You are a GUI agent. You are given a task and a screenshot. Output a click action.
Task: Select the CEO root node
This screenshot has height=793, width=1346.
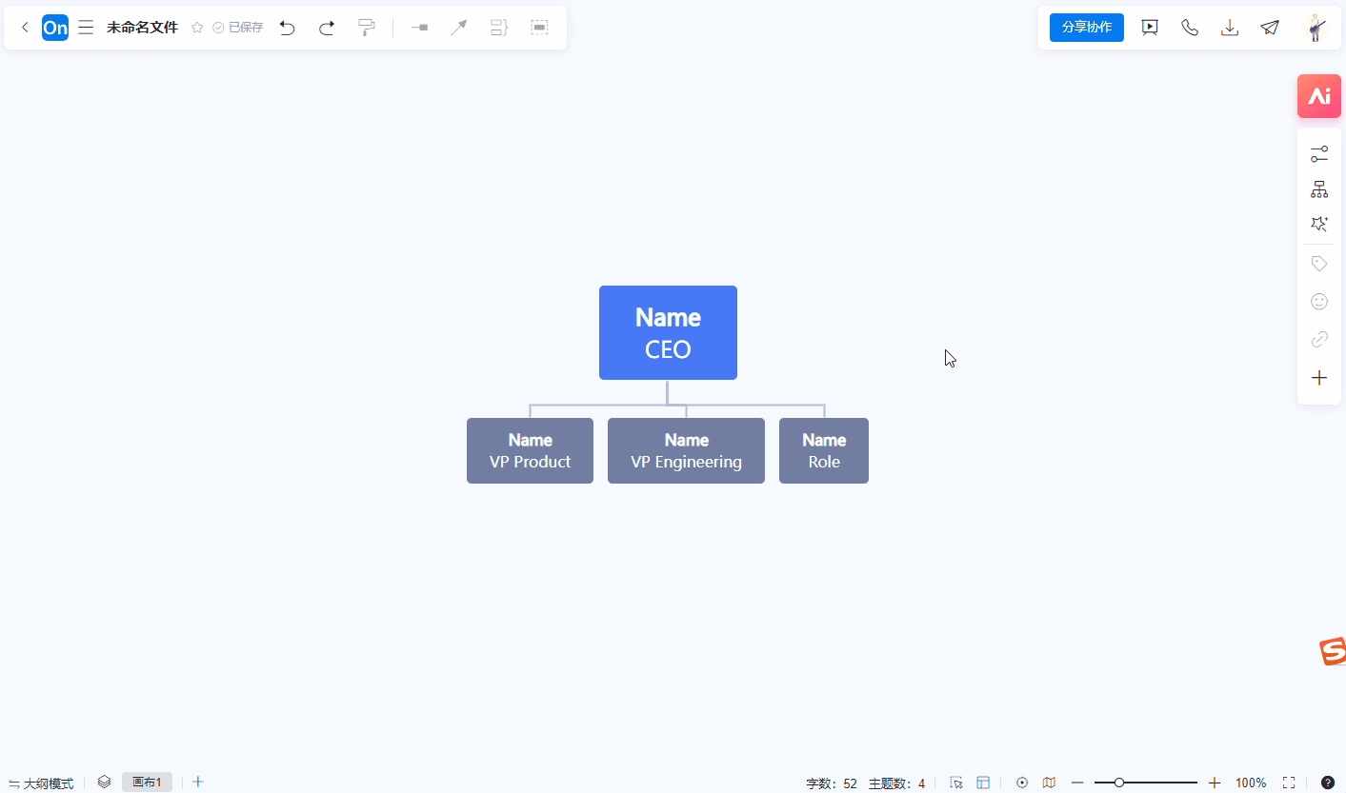(668, 332)
